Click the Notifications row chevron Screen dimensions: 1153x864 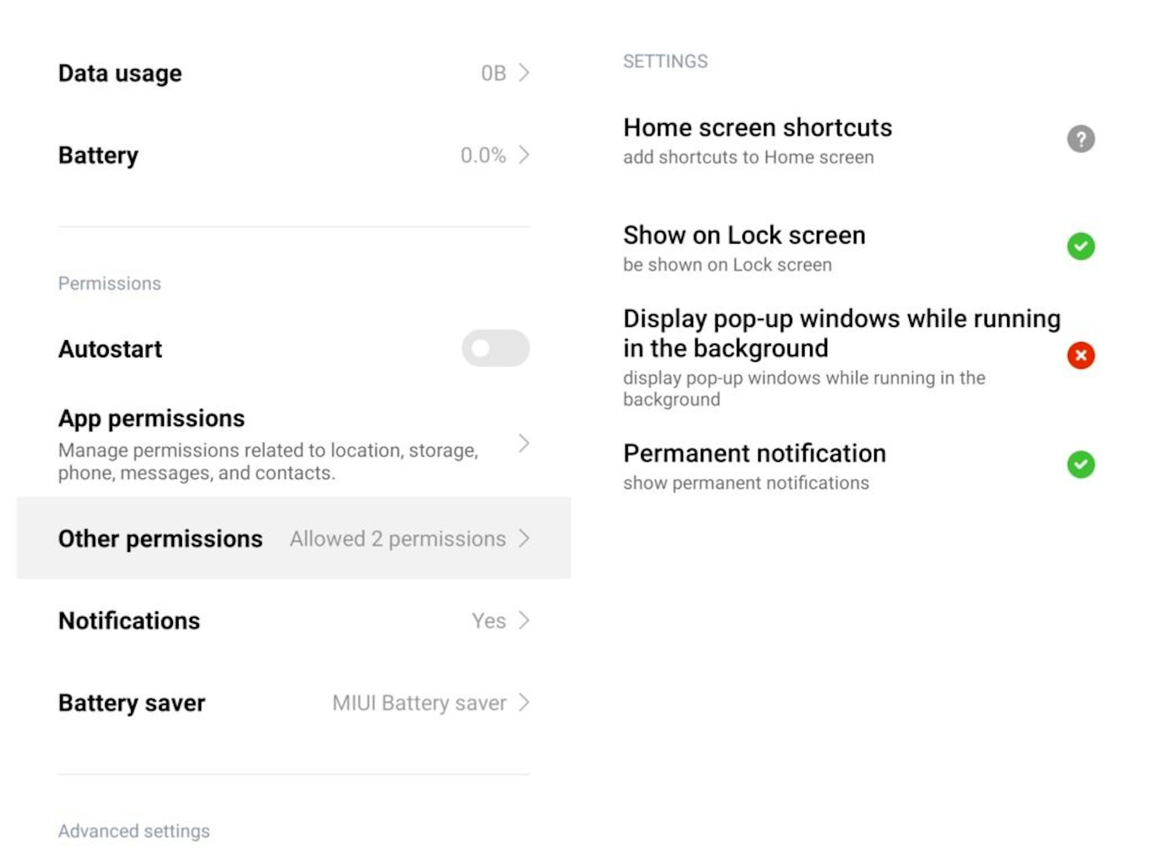click(524, 620)
